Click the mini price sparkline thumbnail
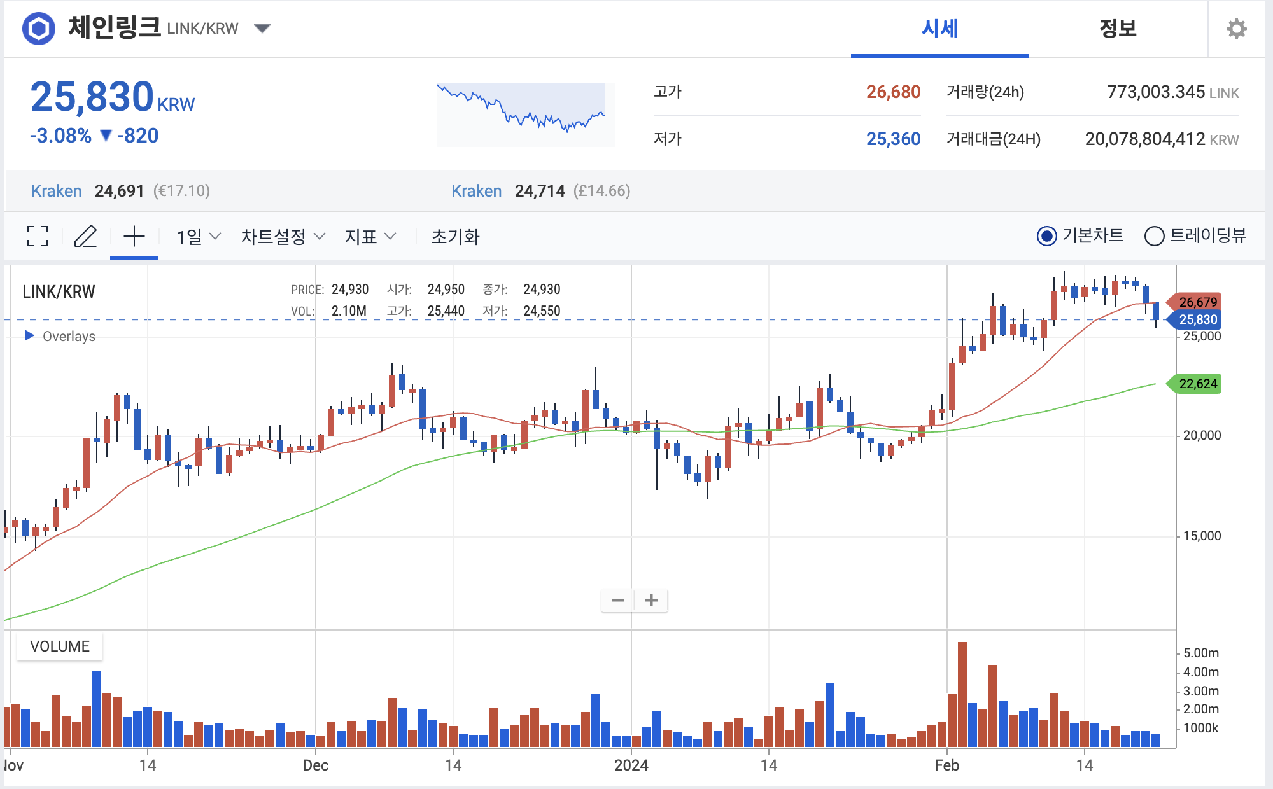Image resolution: width=1273 pixels, height=789 pixels. pyautogui.click(x=525, y=115)
